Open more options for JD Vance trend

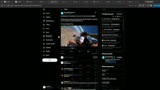click(x=122, y=70)
